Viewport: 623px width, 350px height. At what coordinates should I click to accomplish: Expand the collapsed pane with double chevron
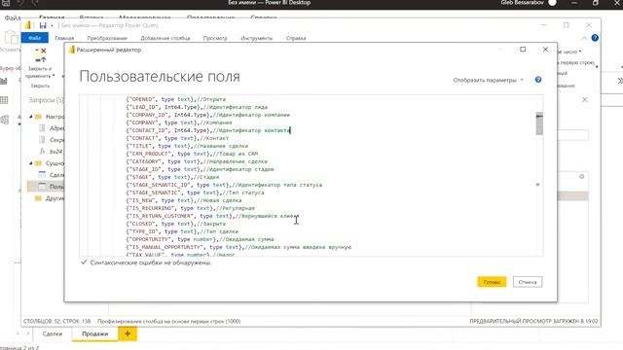pyautogui.click(x=620, y=81)
